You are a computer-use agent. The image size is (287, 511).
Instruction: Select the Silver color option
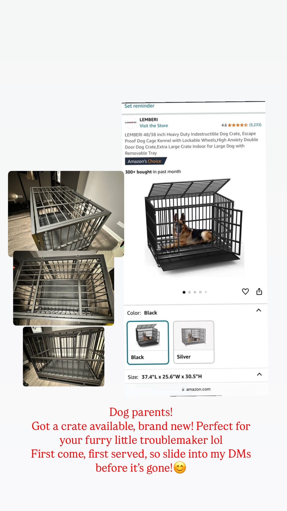coord(193,342)
